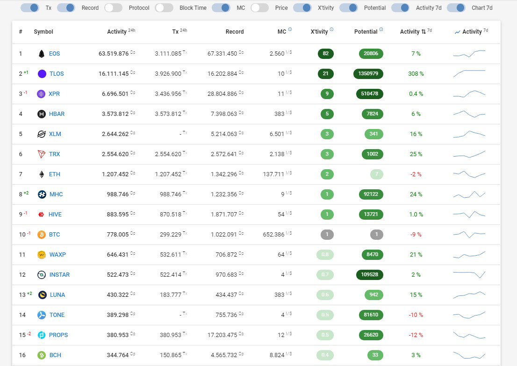The image size is (517, 366).
Task: Click the HBAR coin logo icon
Action: point(42,114)
